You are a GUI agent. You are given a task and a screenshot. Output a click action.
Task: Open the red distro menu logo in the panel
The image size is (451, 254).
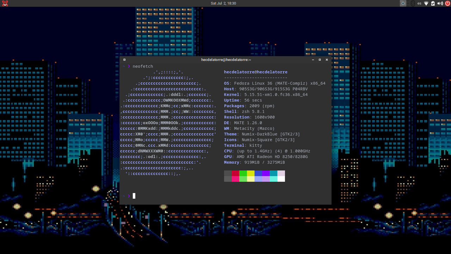[5, 3]
